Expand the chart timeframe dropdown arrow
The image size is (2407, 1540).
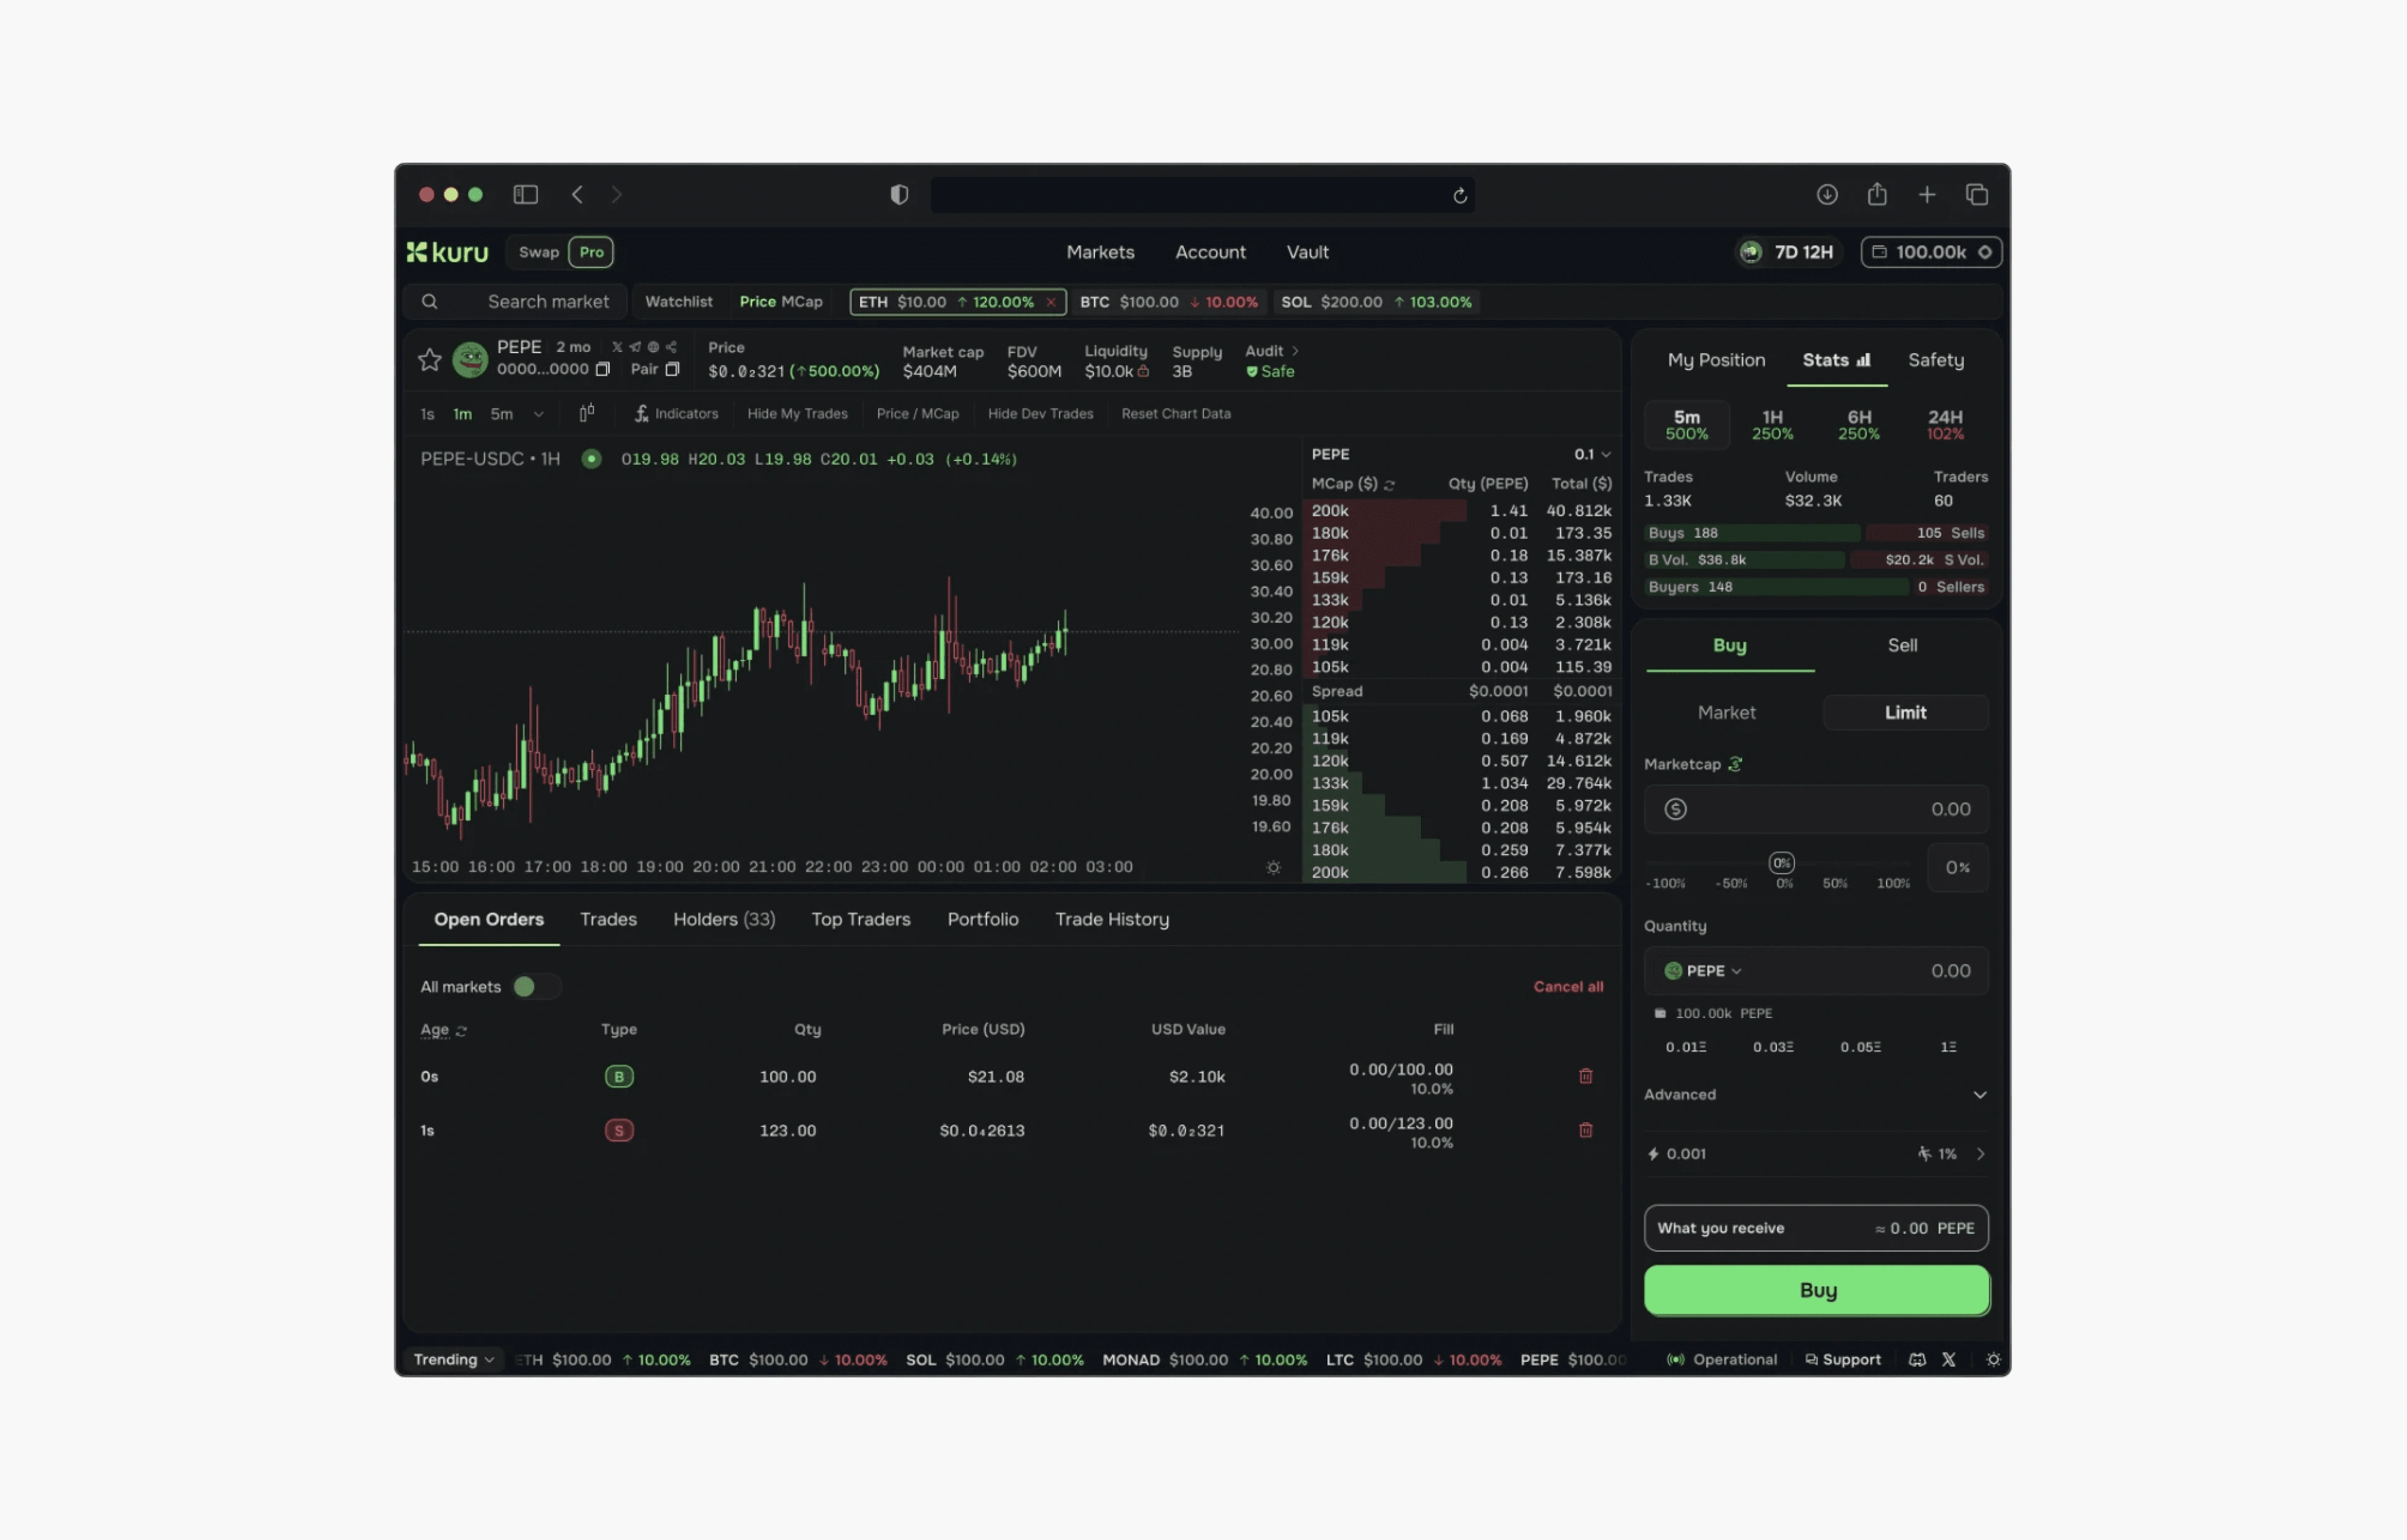(x=538, y=414)
